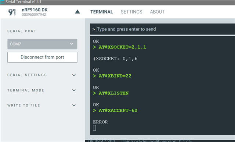Viewport: 235px width, 142px height.
Task: Click the AT#XACCEPT=60 command line
Action: (x=115, y=111)
